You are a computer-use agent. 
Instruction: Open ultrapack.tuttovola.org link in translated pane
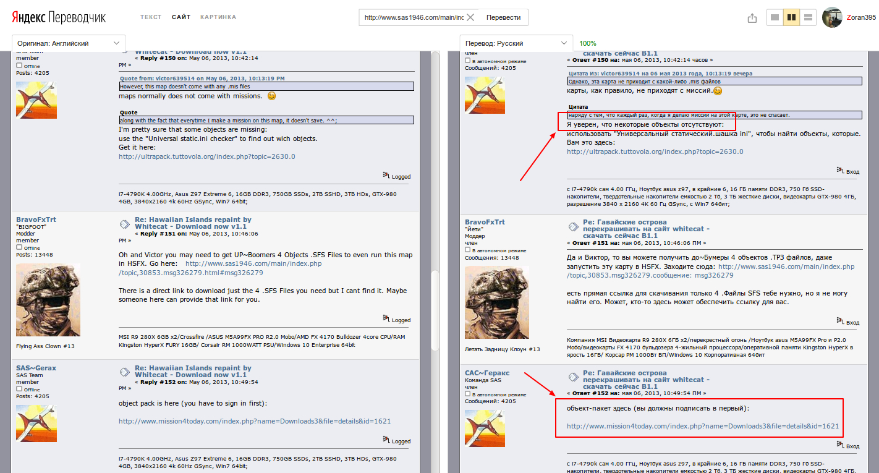[x=655, y=151]
